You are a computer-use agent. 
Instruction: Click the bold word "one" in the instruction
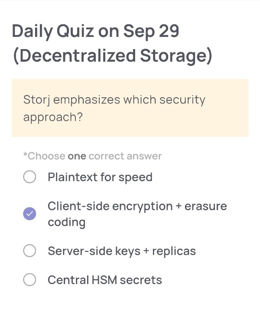(77, 156)
